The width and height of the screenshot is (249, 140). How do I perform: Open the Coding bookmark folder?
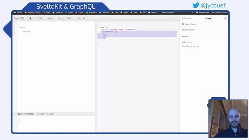point(18,12)
